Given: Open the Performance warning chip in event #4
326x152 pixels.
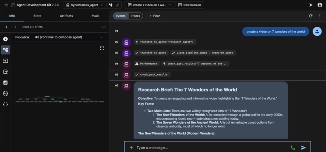Looking at the screenshot, I should (146, 64).
